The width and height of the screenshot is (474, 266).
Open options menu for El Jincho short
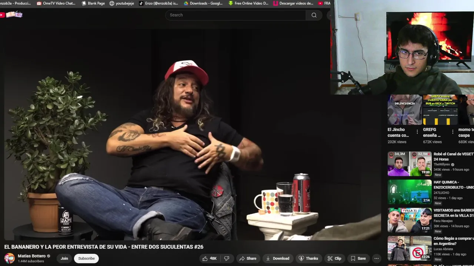click(x=417, y=132)
